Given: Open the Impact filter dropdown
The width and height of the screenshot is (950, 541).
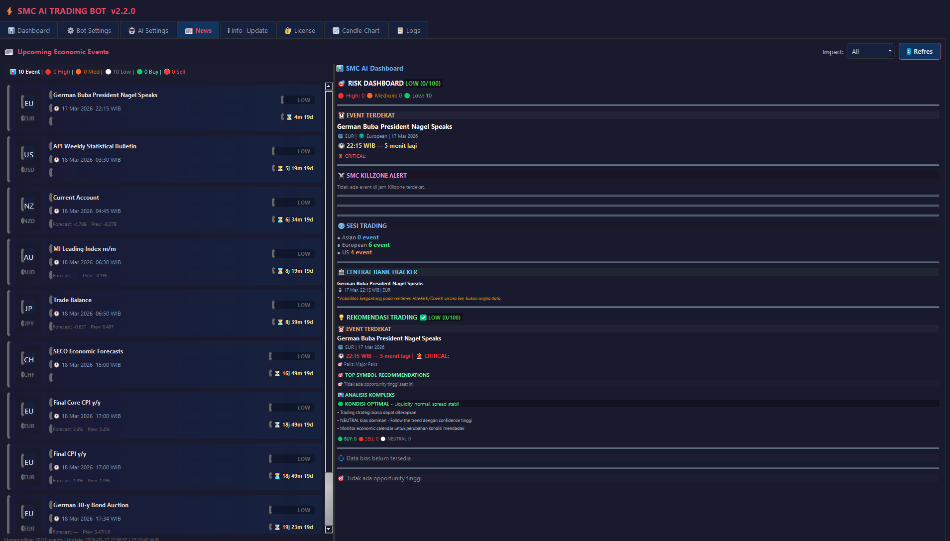Looking at the screenshot, I should click(870, 51).
